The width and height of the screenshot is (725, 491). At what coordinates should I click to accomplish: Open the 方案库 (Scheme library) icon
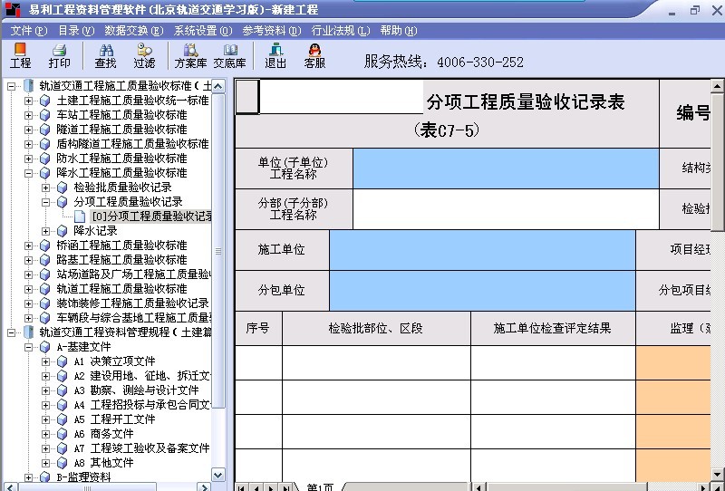click(x=190, y=55)
